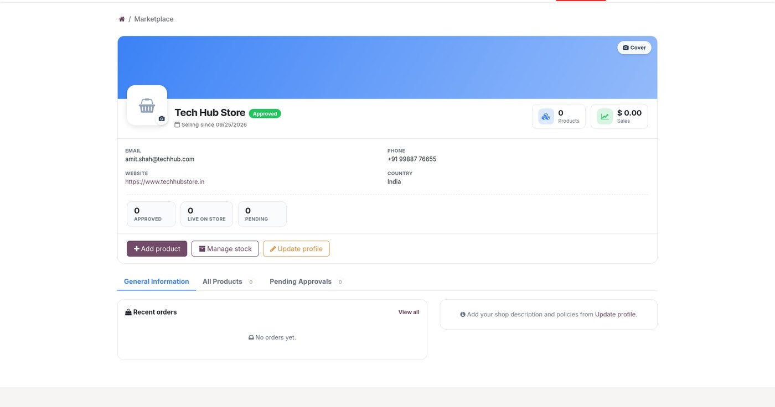Click the $ 0.00 sales amount
Image resolution: width=775 pixels, height=407 pixels.
[629, 113]
